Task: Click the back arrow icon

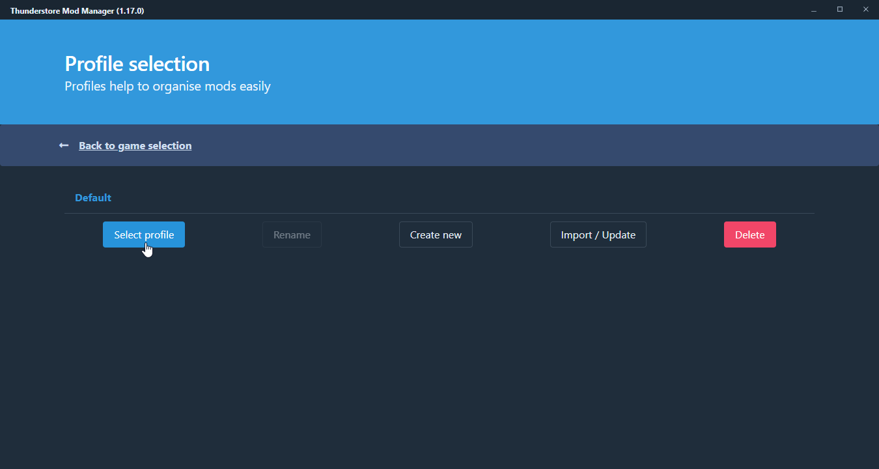Action: click(64, 145)
